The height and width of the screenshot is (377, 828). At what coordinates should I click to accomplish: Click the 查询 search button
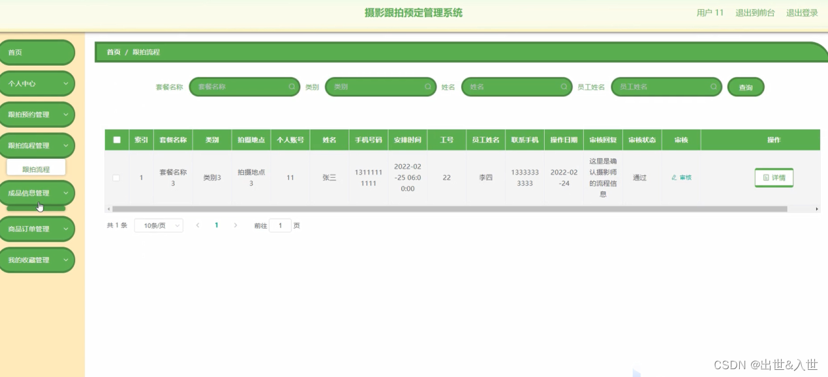(746, 87)
